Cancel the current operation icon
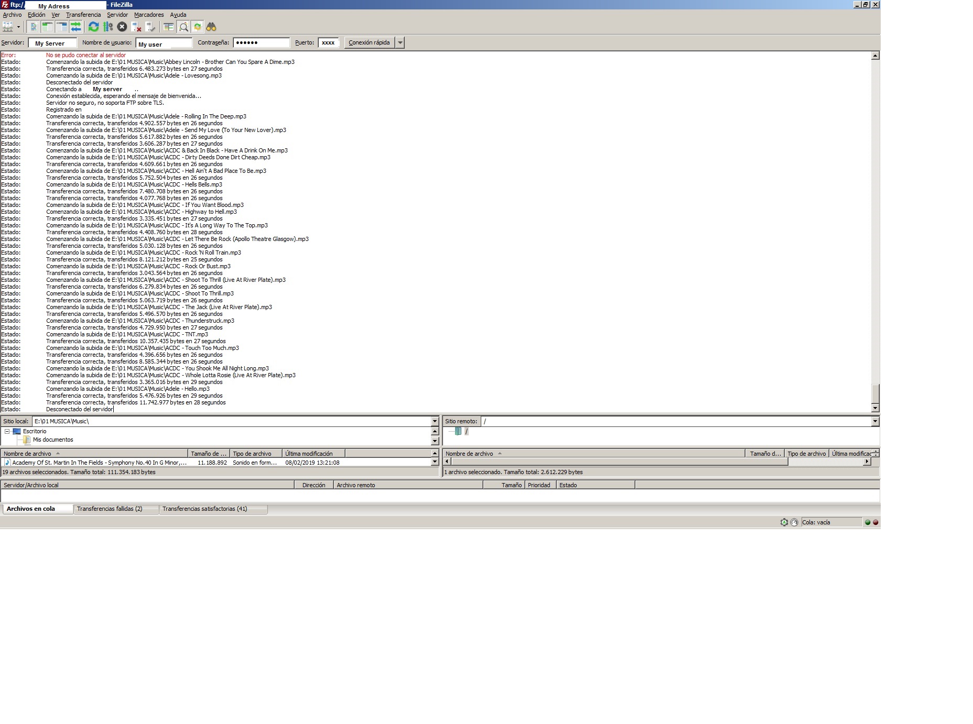This screenshot has width=973, height=724. point(122,27)
